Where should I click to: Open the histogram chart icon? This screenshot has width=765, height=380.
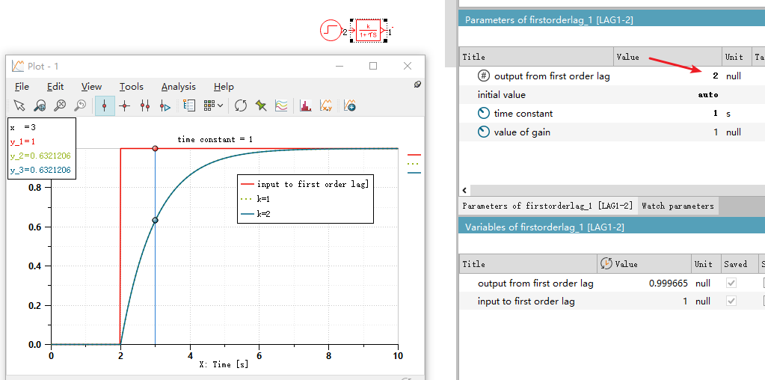tap(305, 106)
